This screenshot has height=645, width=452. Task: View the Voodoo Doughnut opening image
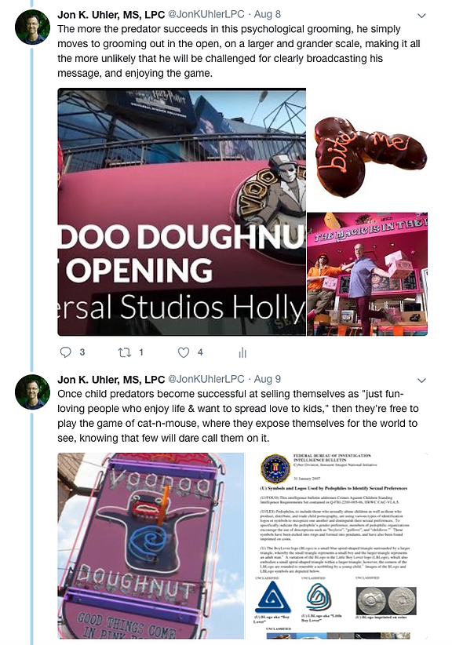[182, 212]
